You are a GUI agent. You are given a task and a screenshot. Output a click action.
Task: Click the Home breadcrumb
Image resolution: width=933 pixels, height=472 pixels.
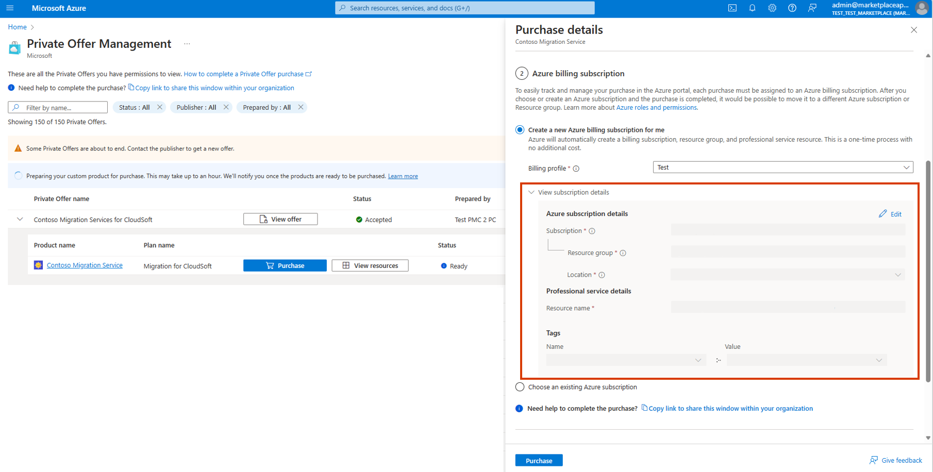17,26
